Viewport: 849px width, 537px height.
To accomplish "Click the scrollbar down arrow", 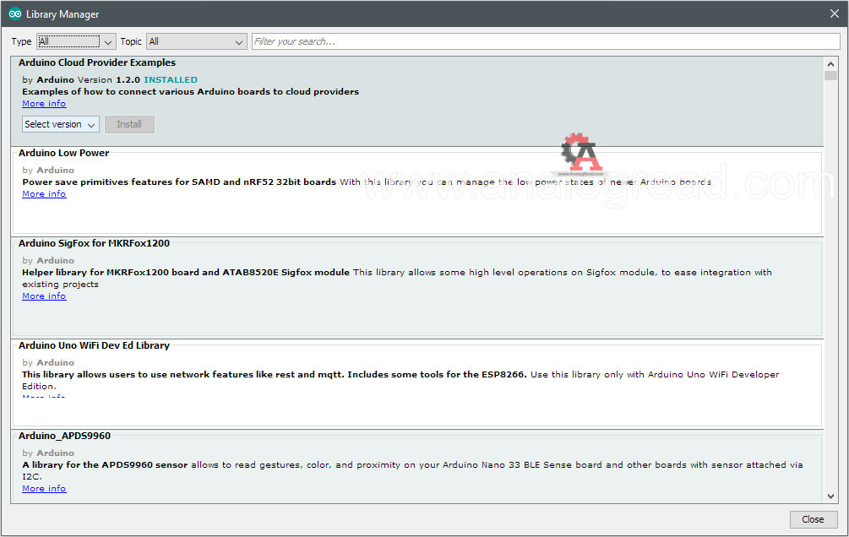I will 830,496.
